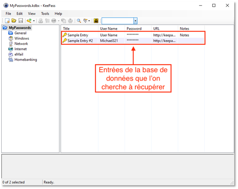Select the Sample Entry #2 row
The width and height of the screenshot is (238, 189).
(x=133, y=41)
